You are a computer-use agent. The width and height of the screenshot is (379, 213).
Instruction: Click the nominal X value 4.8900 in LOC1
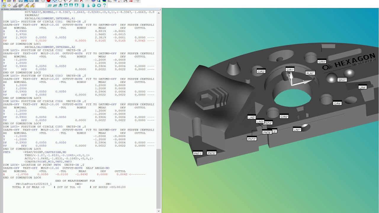pyautogui.click(x=21, y=31)
